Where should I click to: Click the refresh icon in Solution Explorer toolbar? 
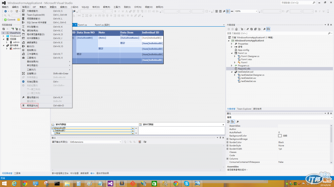(251, 29)
